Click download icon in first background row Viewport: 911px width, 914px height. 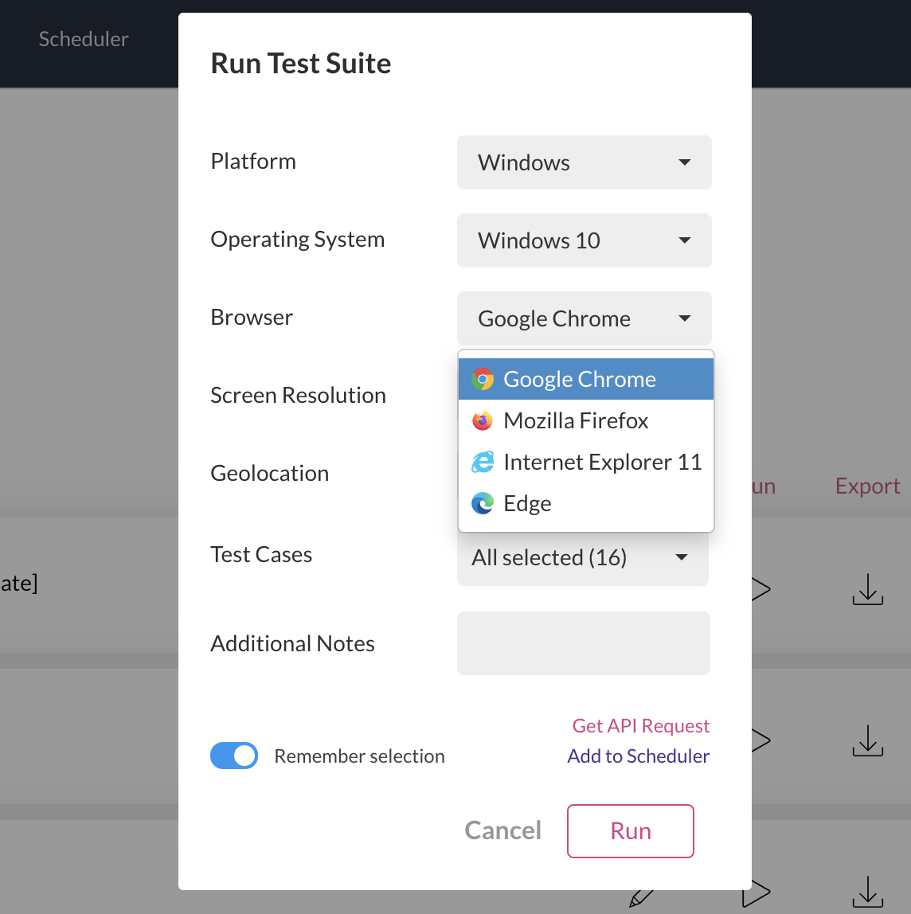pos(868,588)
